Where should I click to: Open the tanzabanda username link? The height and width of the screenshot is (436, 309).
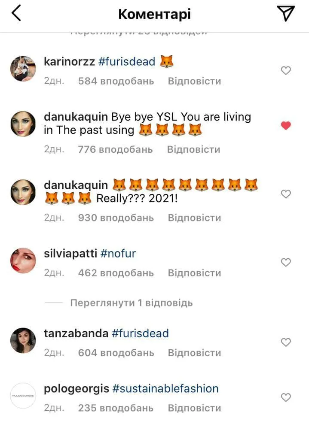76,333
